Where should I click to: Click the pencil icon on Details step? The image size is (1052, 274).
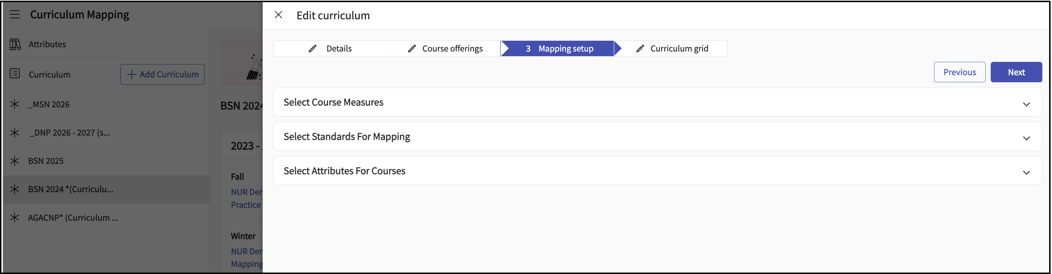(313, 49)
